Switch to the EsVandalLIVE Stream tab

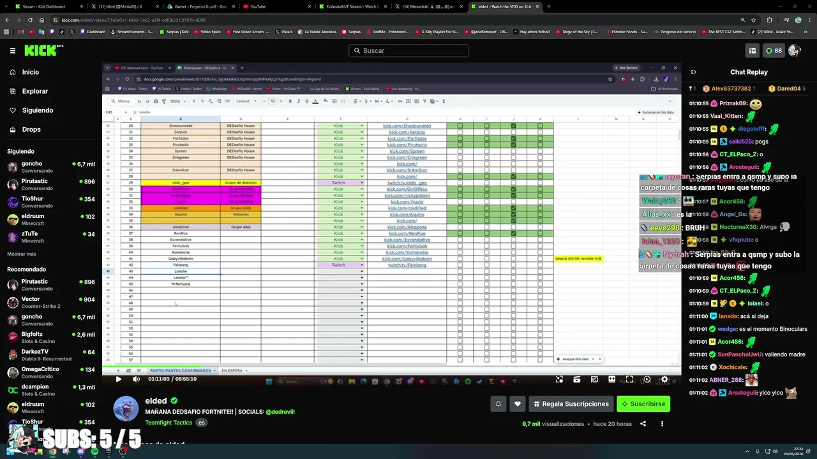(352, 6)
